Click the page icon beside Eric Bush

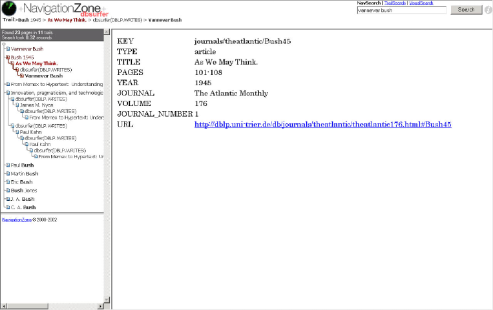tap(8, 182)
